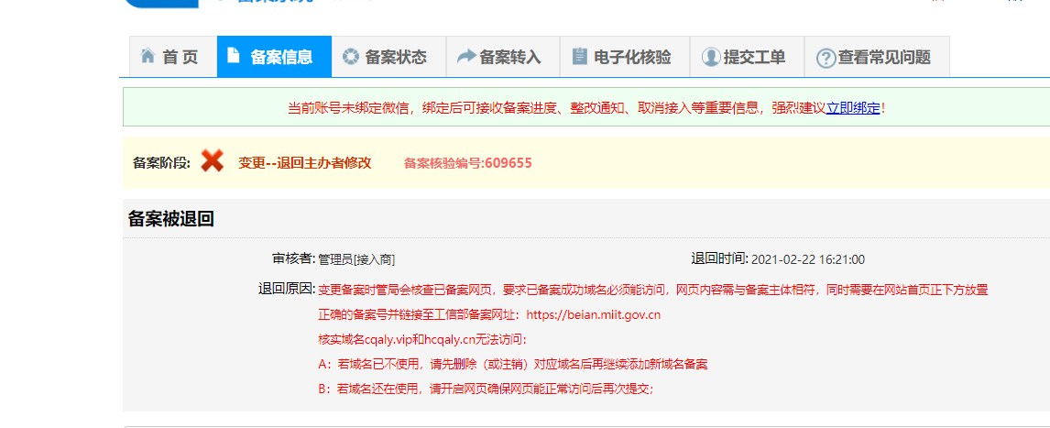Switch to the 备案状态 tab
This screenshot has width=1050, height=428.
click(396, 57)
